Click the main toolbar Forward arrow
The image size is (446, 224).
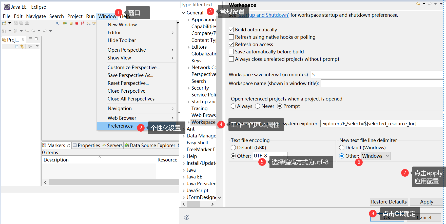45,31
